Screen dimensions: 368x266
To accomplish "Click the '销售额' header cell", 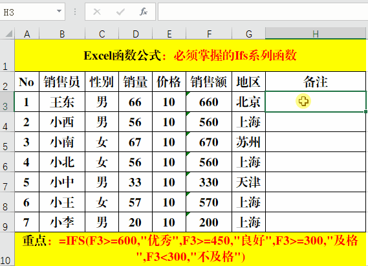I will [x=209, y=82].
